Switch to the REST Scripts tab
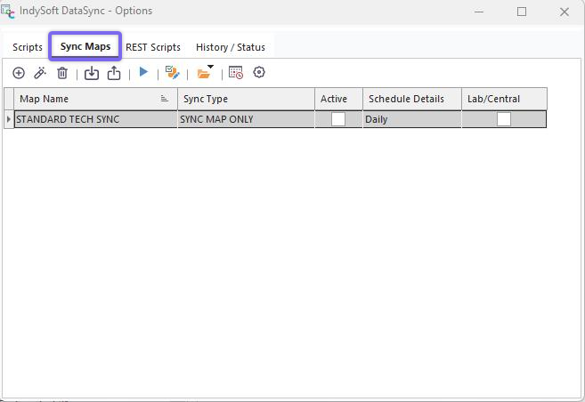 click(x=153, y=47)
